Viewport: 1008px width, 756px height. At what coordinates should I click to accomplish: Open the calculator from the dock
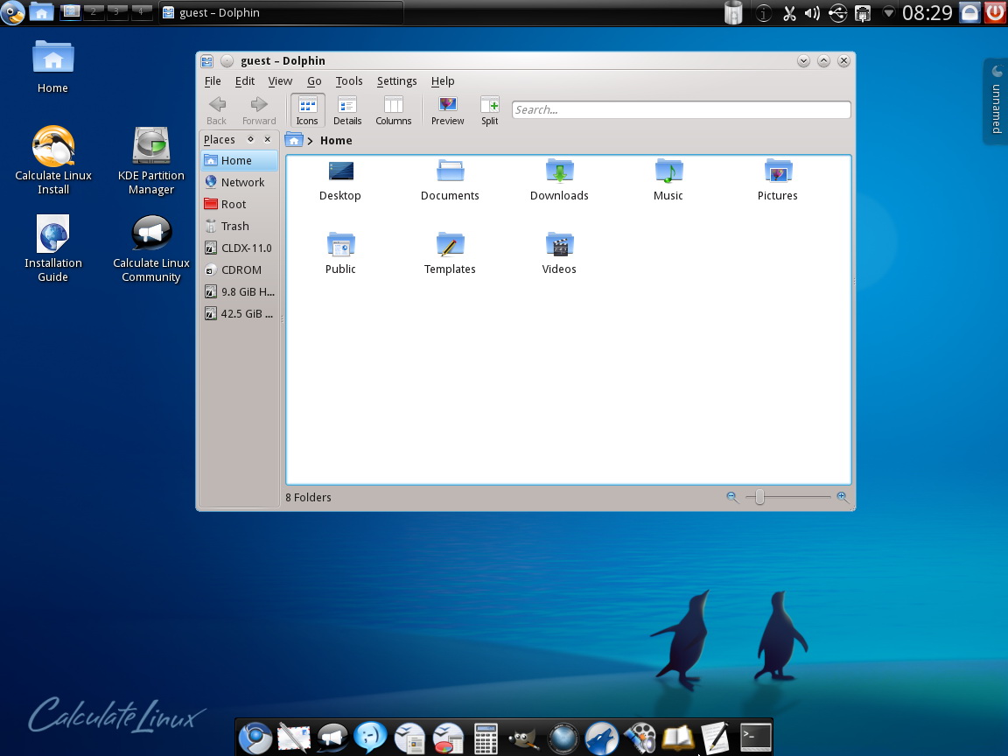[x=486, y=738]
